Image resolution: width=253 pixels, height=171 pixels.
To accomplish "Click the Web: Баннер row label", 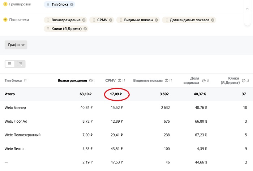I will 15,108.
